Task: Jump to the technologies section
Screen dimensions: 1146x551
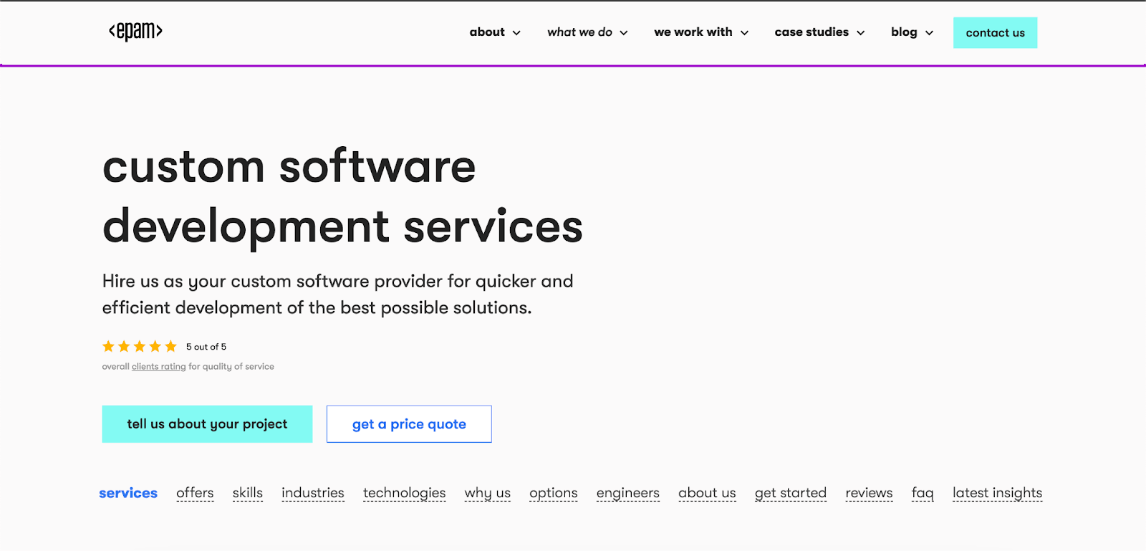Action: [404, 493]
